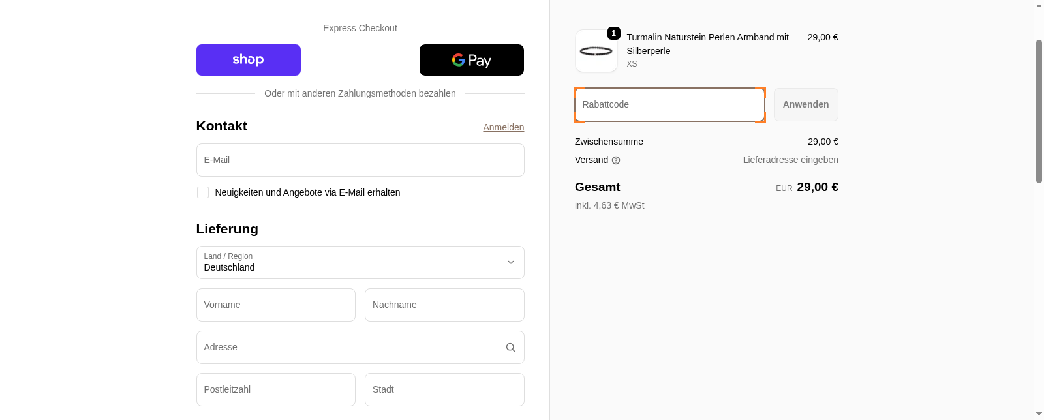Click the bracelet product thumbnail
The height and width of the screenshot is (420, 1044).
596,52
